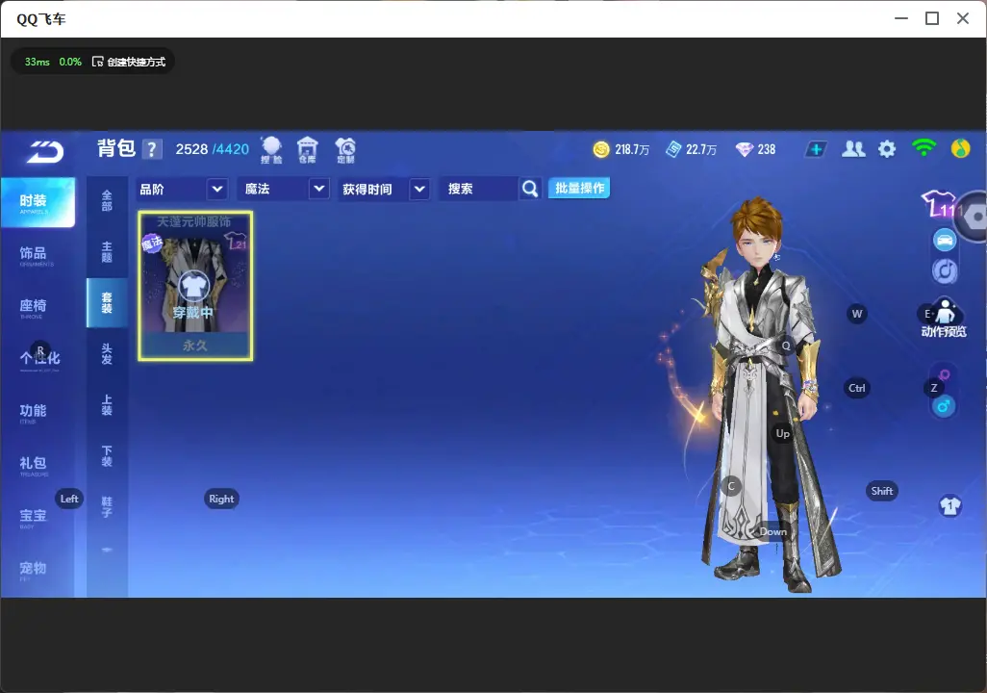This screenshot has width=987, height=693.
Task: Click the gold coin currency icon
Action: 601,149
